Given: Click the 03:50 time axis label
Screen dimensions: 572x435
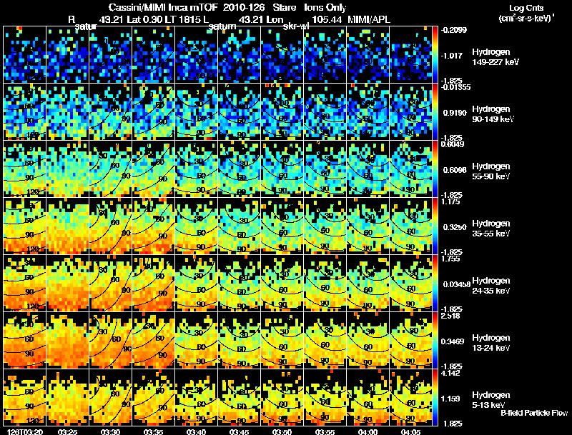Looking at the screenshot, I should 282,432.
